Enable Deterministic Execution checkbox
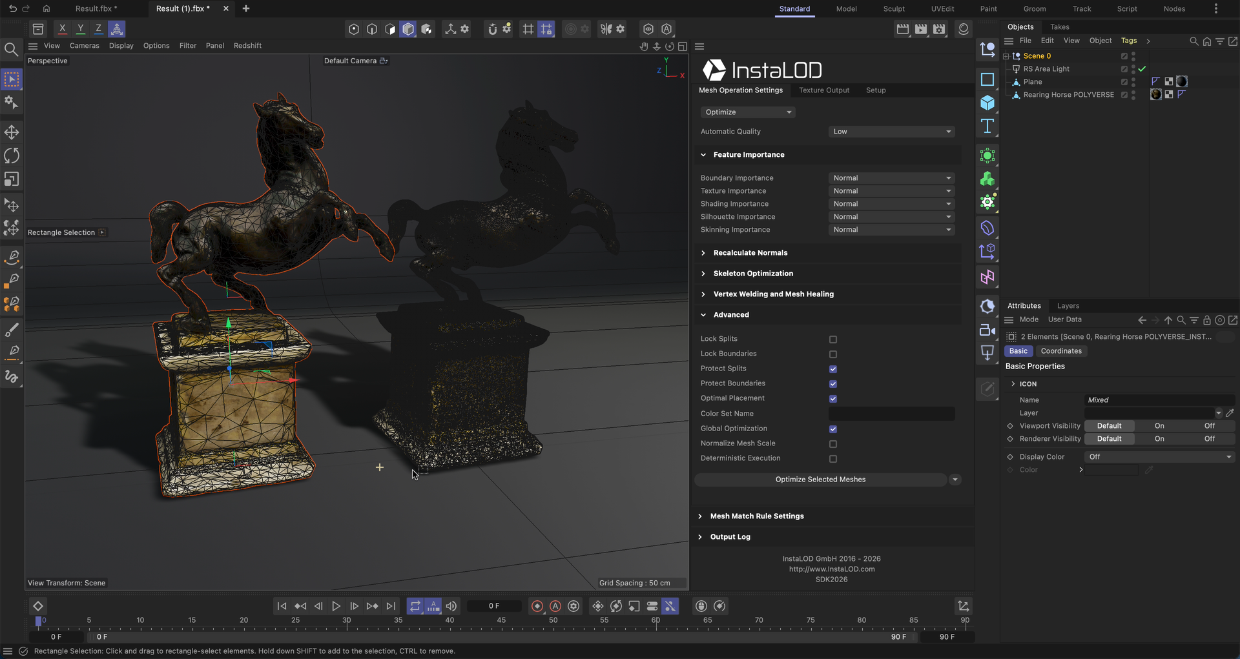1240x659 pixels. 833,459
